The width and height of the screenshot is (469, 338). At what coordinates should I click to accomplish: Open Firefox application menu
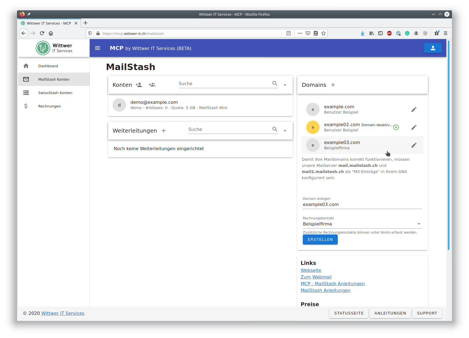click(446, 33)
